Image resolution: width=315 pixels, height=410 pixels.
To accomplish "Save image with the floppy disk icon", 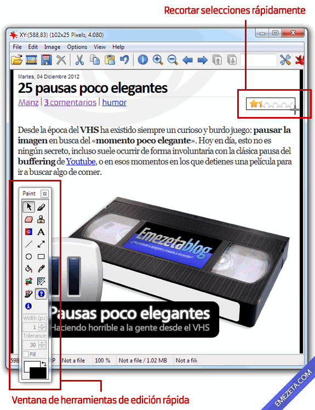I will pos(47,60).
